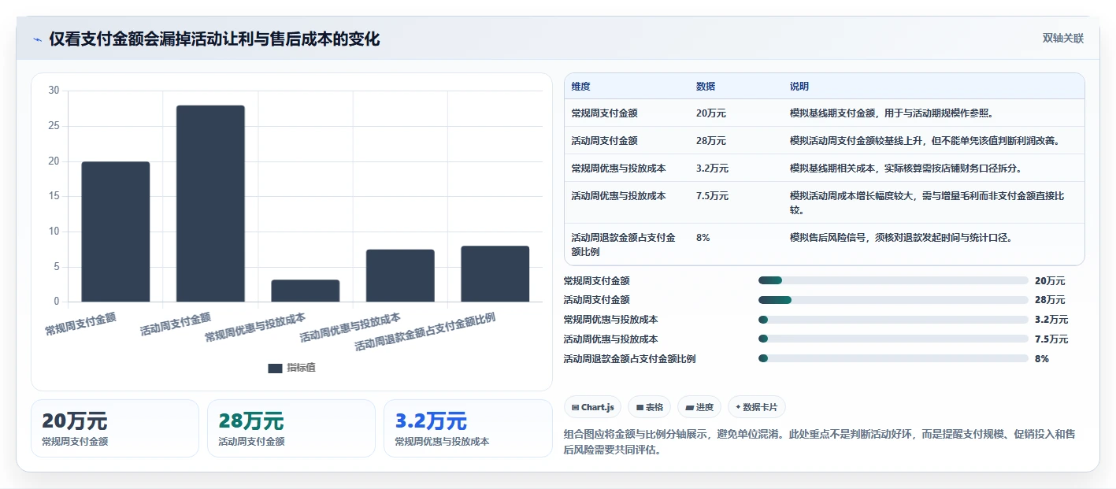Click the 维度 table column header

pos(581,87)
